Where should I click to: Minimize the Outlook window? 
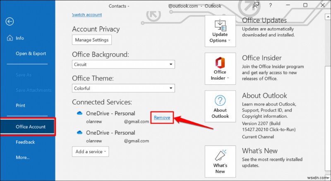click(x=288, y=5)
